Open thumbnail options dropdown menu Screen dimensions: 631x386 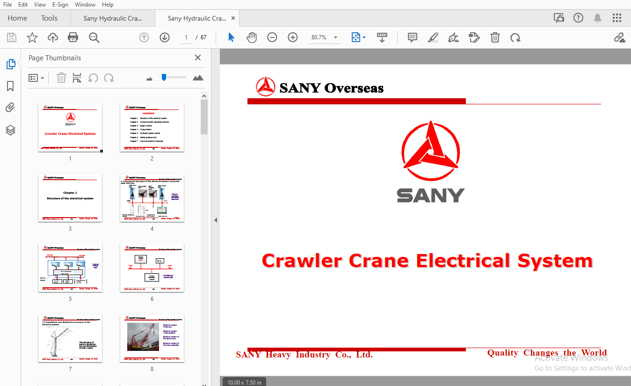[36, 78]
